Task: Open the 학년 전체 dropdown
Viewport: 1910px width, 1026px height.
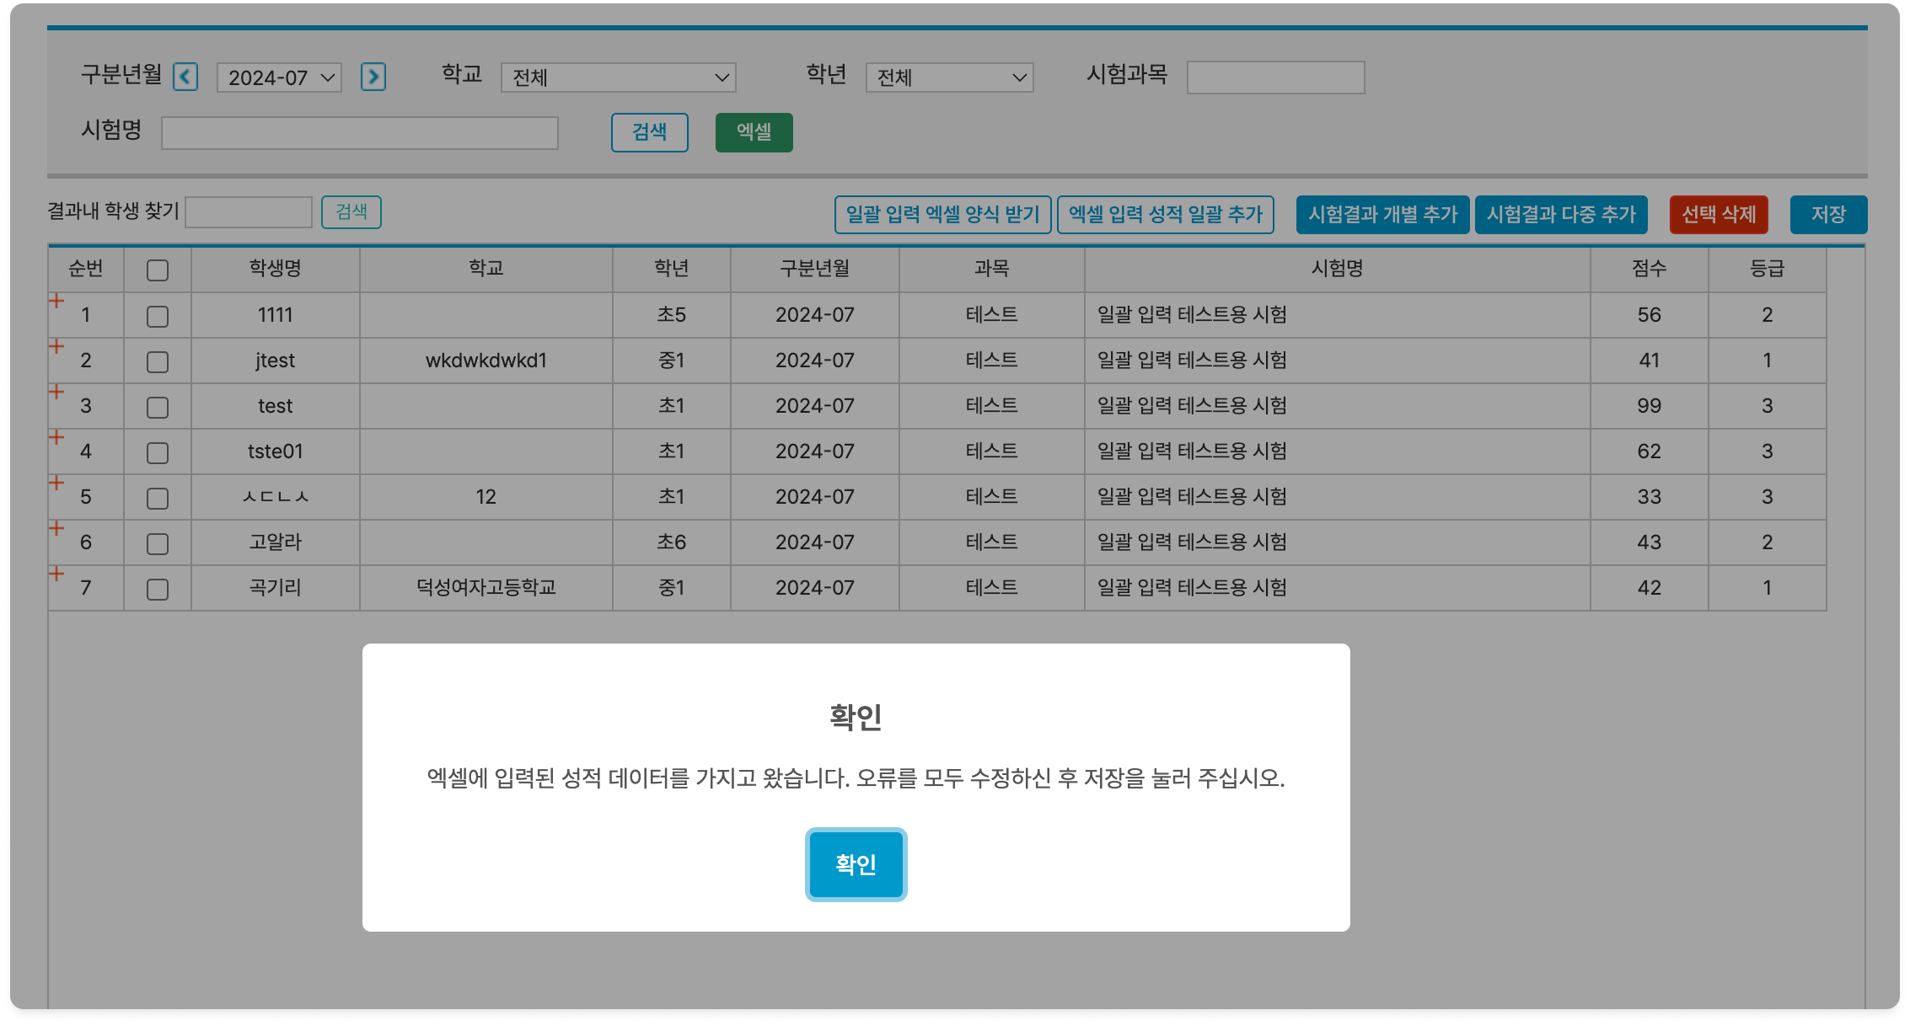Action: click(949, 77)
